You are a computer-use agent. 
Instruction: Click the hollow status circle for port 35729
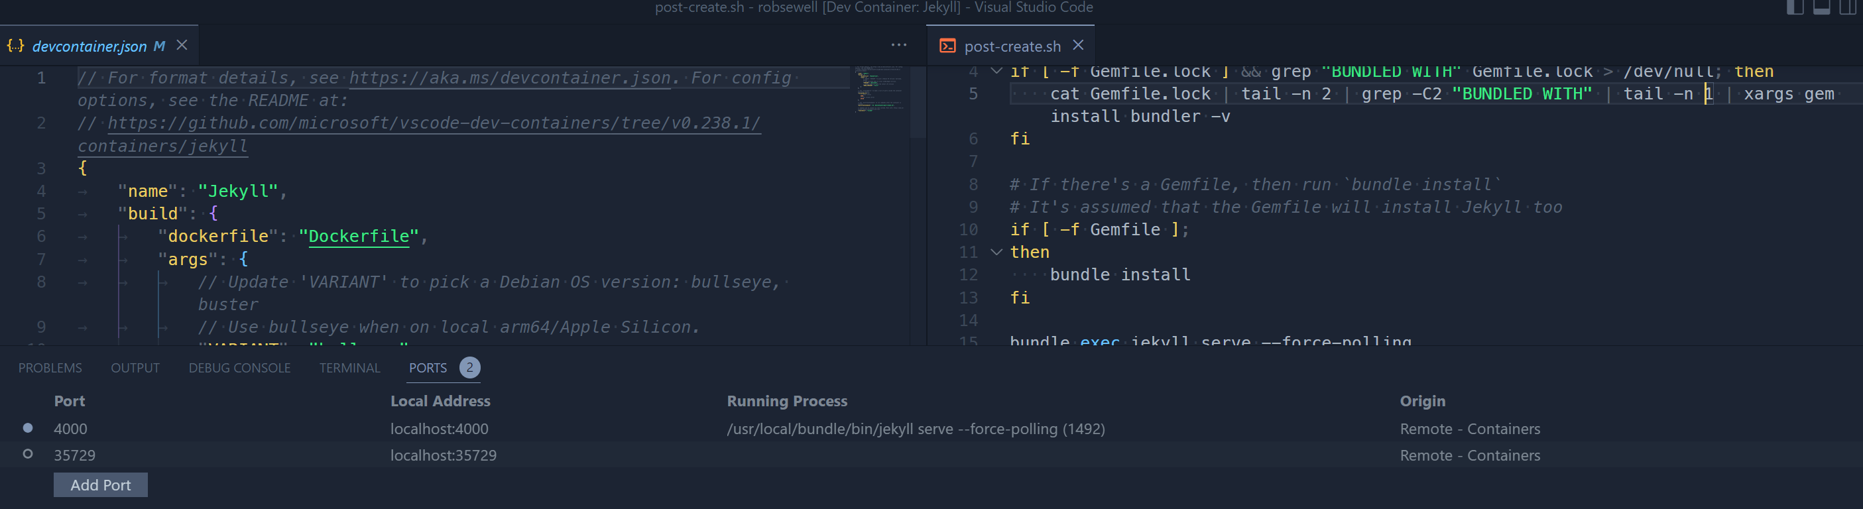coord(27,454)
